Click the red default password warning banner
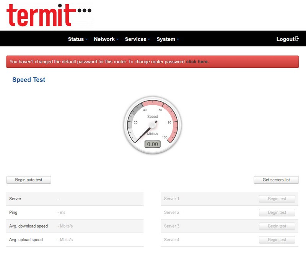 pos(96,62)
